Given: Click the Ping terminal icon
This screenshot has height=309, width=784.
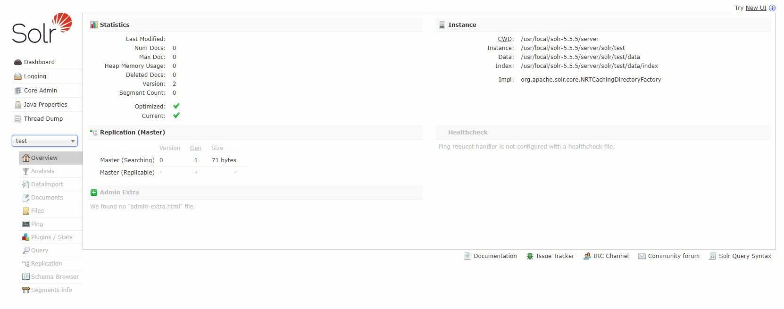Looking at the screenshot, I should click(x=26, y=224).
